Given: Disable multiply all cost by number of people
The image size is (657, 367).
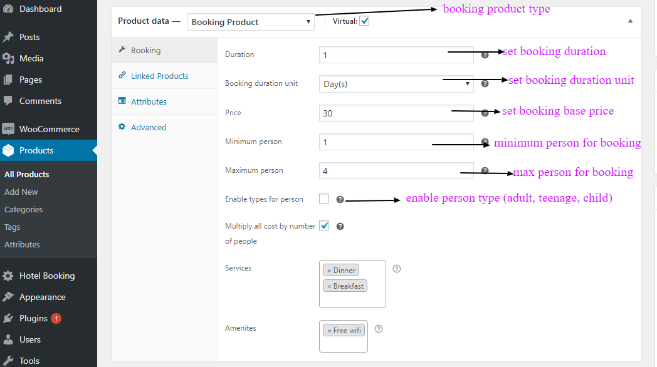Looking at the screenshot, I should pos(324,225).
